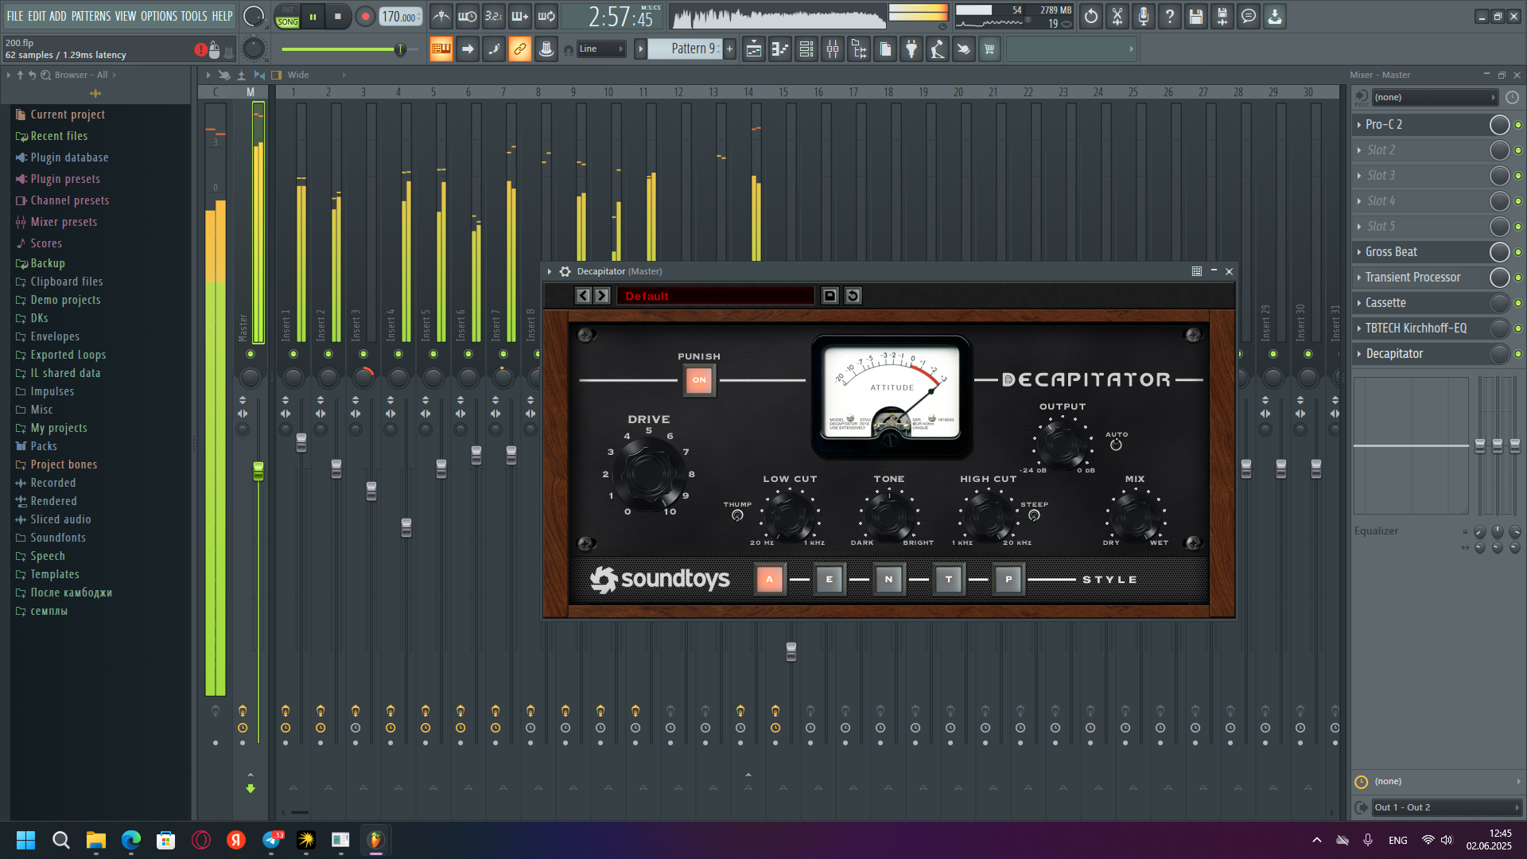Viewport: 1527px width, 859px height.
Task: Open the playlist view icon
Action: 754,49
